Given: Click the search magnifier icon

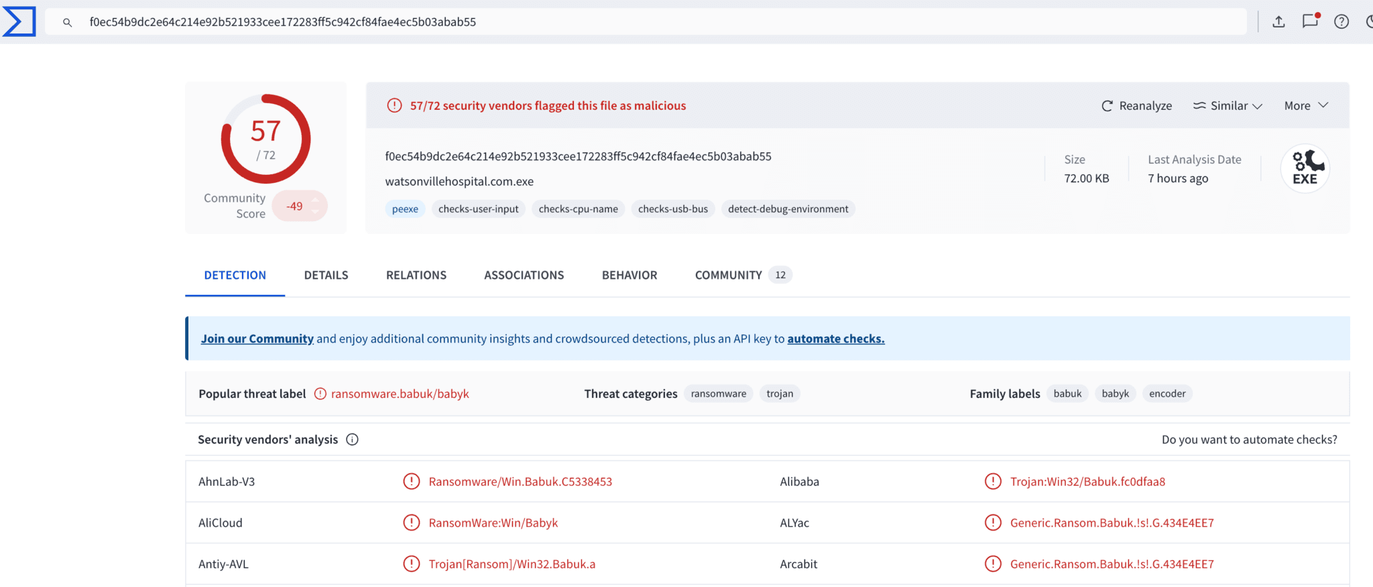Looking at the screenshot, I should pos(67,22).
